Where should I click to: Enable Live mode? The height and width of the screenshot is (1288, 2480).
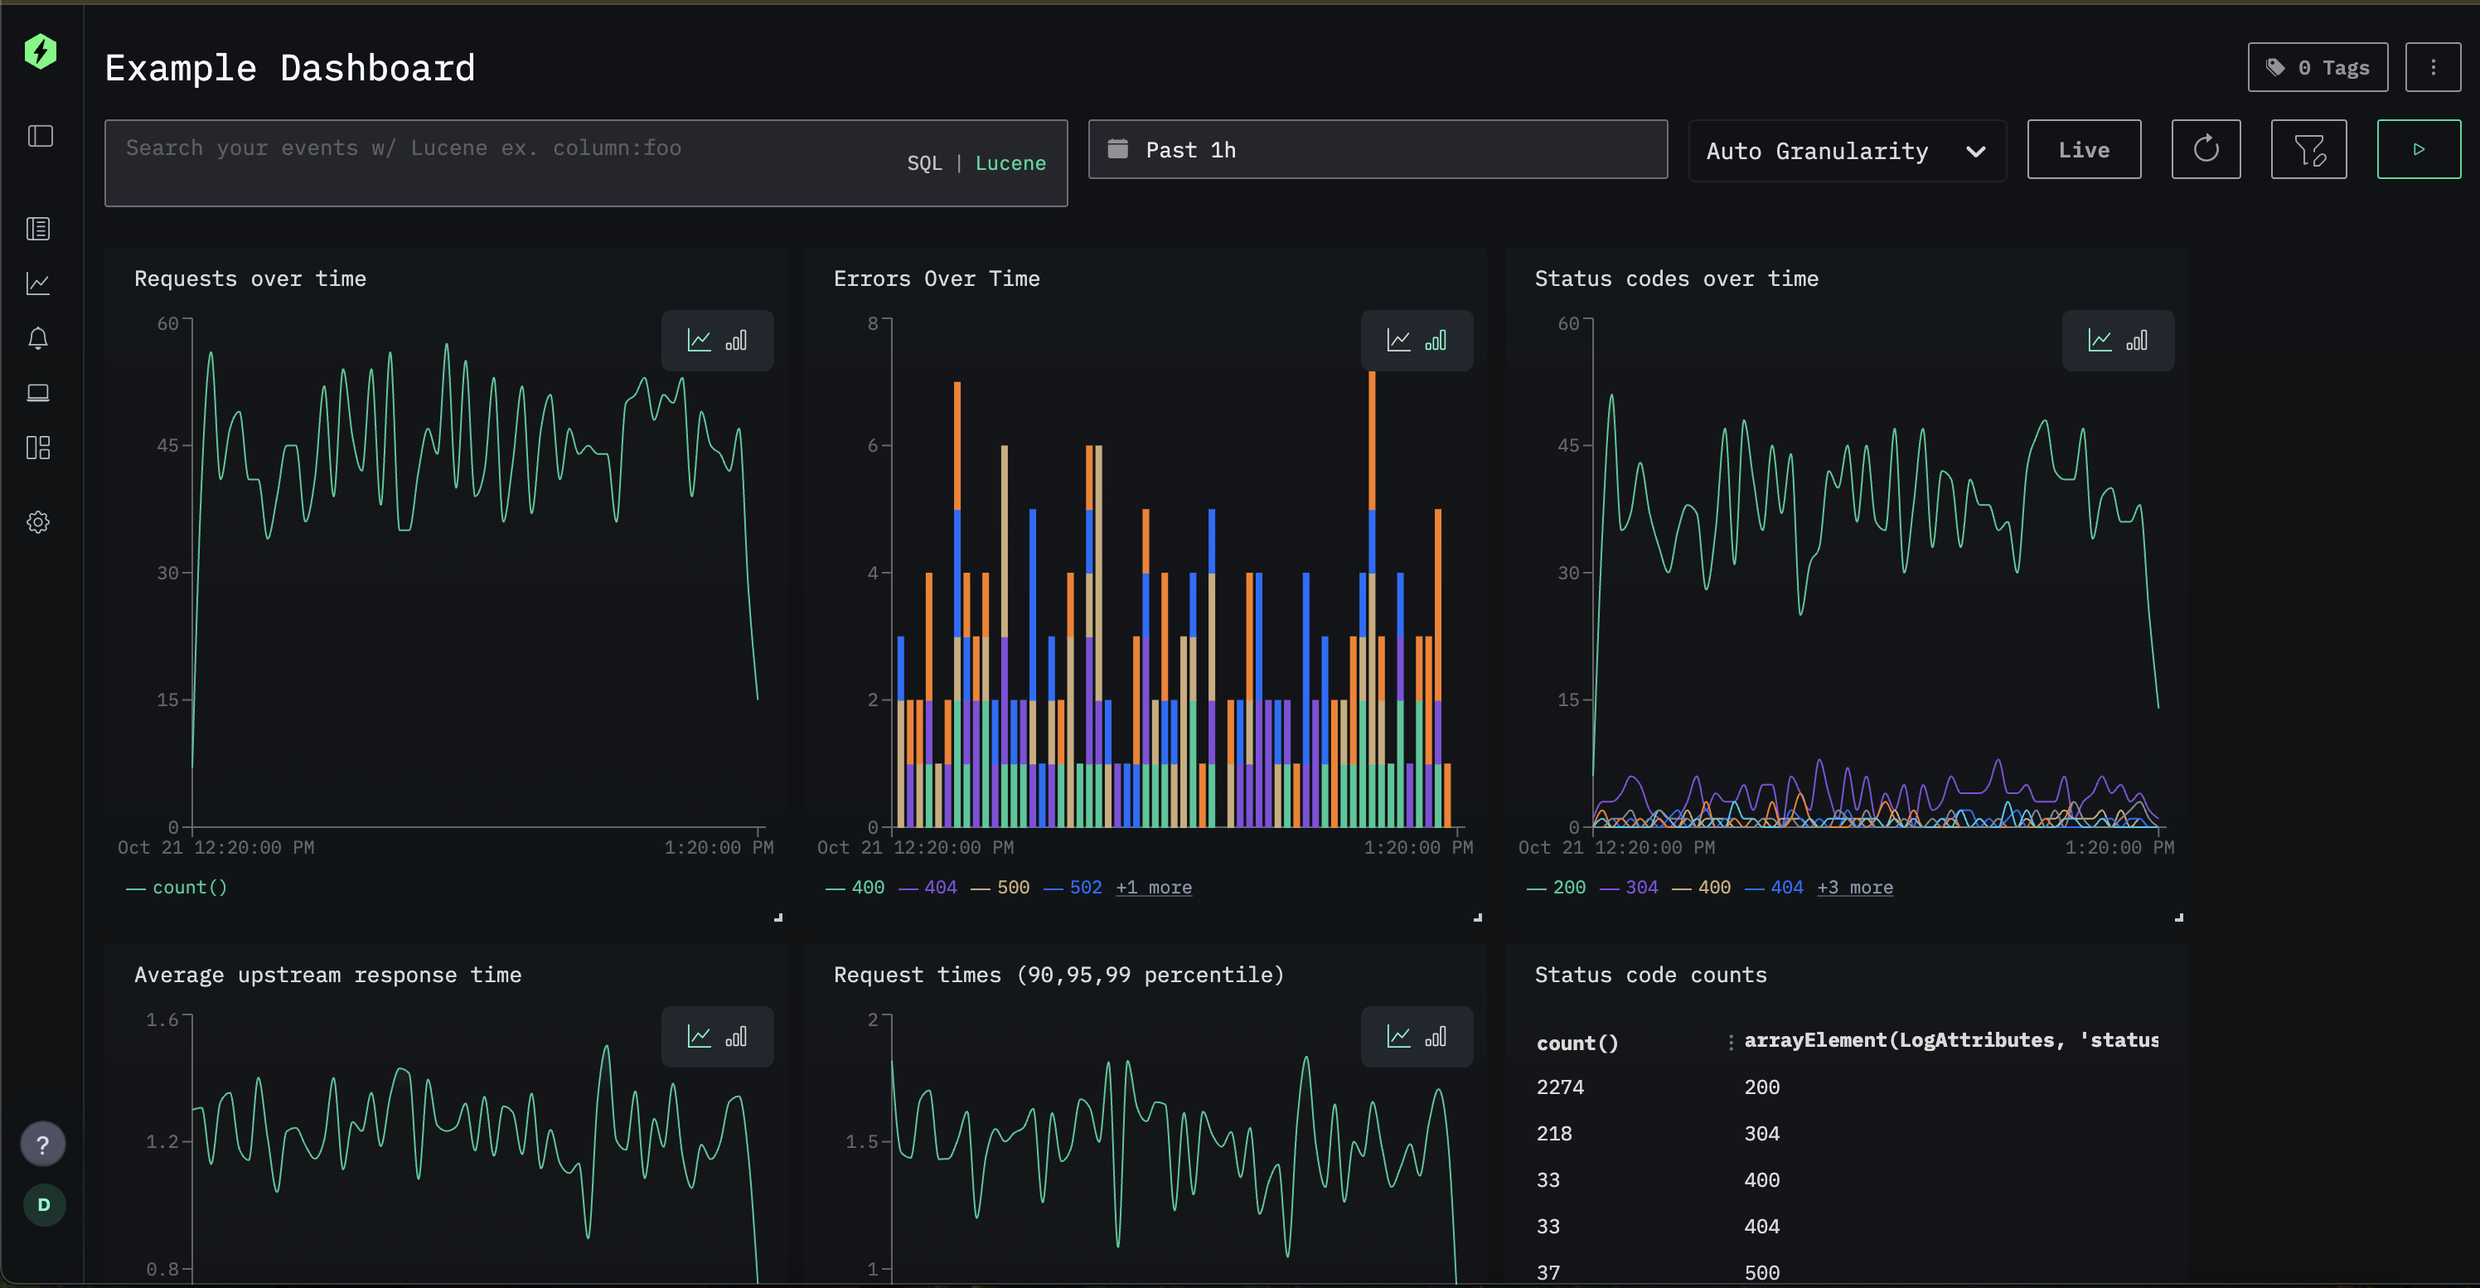tap(2083, 149)
